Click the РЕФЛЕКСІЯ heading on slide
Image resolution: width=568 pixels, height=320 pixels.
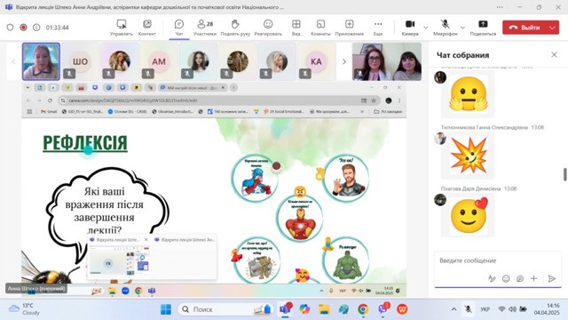coord(85,143)
